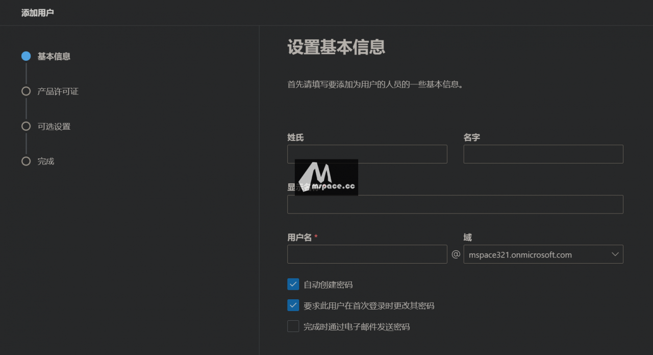Uncheck 要求此用户在首次登录时更改其密码 checkbox

[293, 305]
